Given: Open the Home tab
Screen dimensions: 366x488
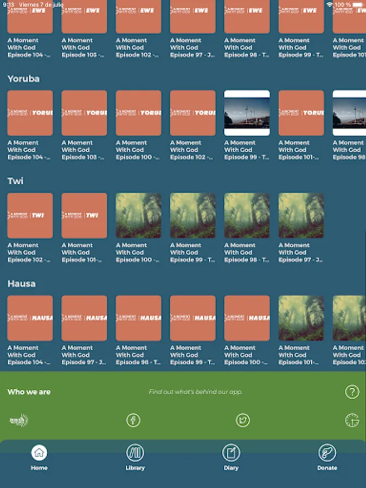Looking at the screenshot, I should pyautogui.click(x=39, y=458).
